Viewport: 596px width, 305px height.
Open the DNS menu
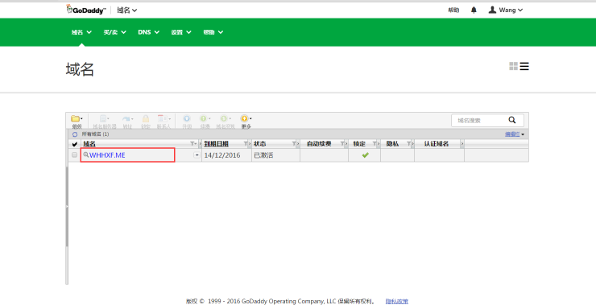(149, 32)
